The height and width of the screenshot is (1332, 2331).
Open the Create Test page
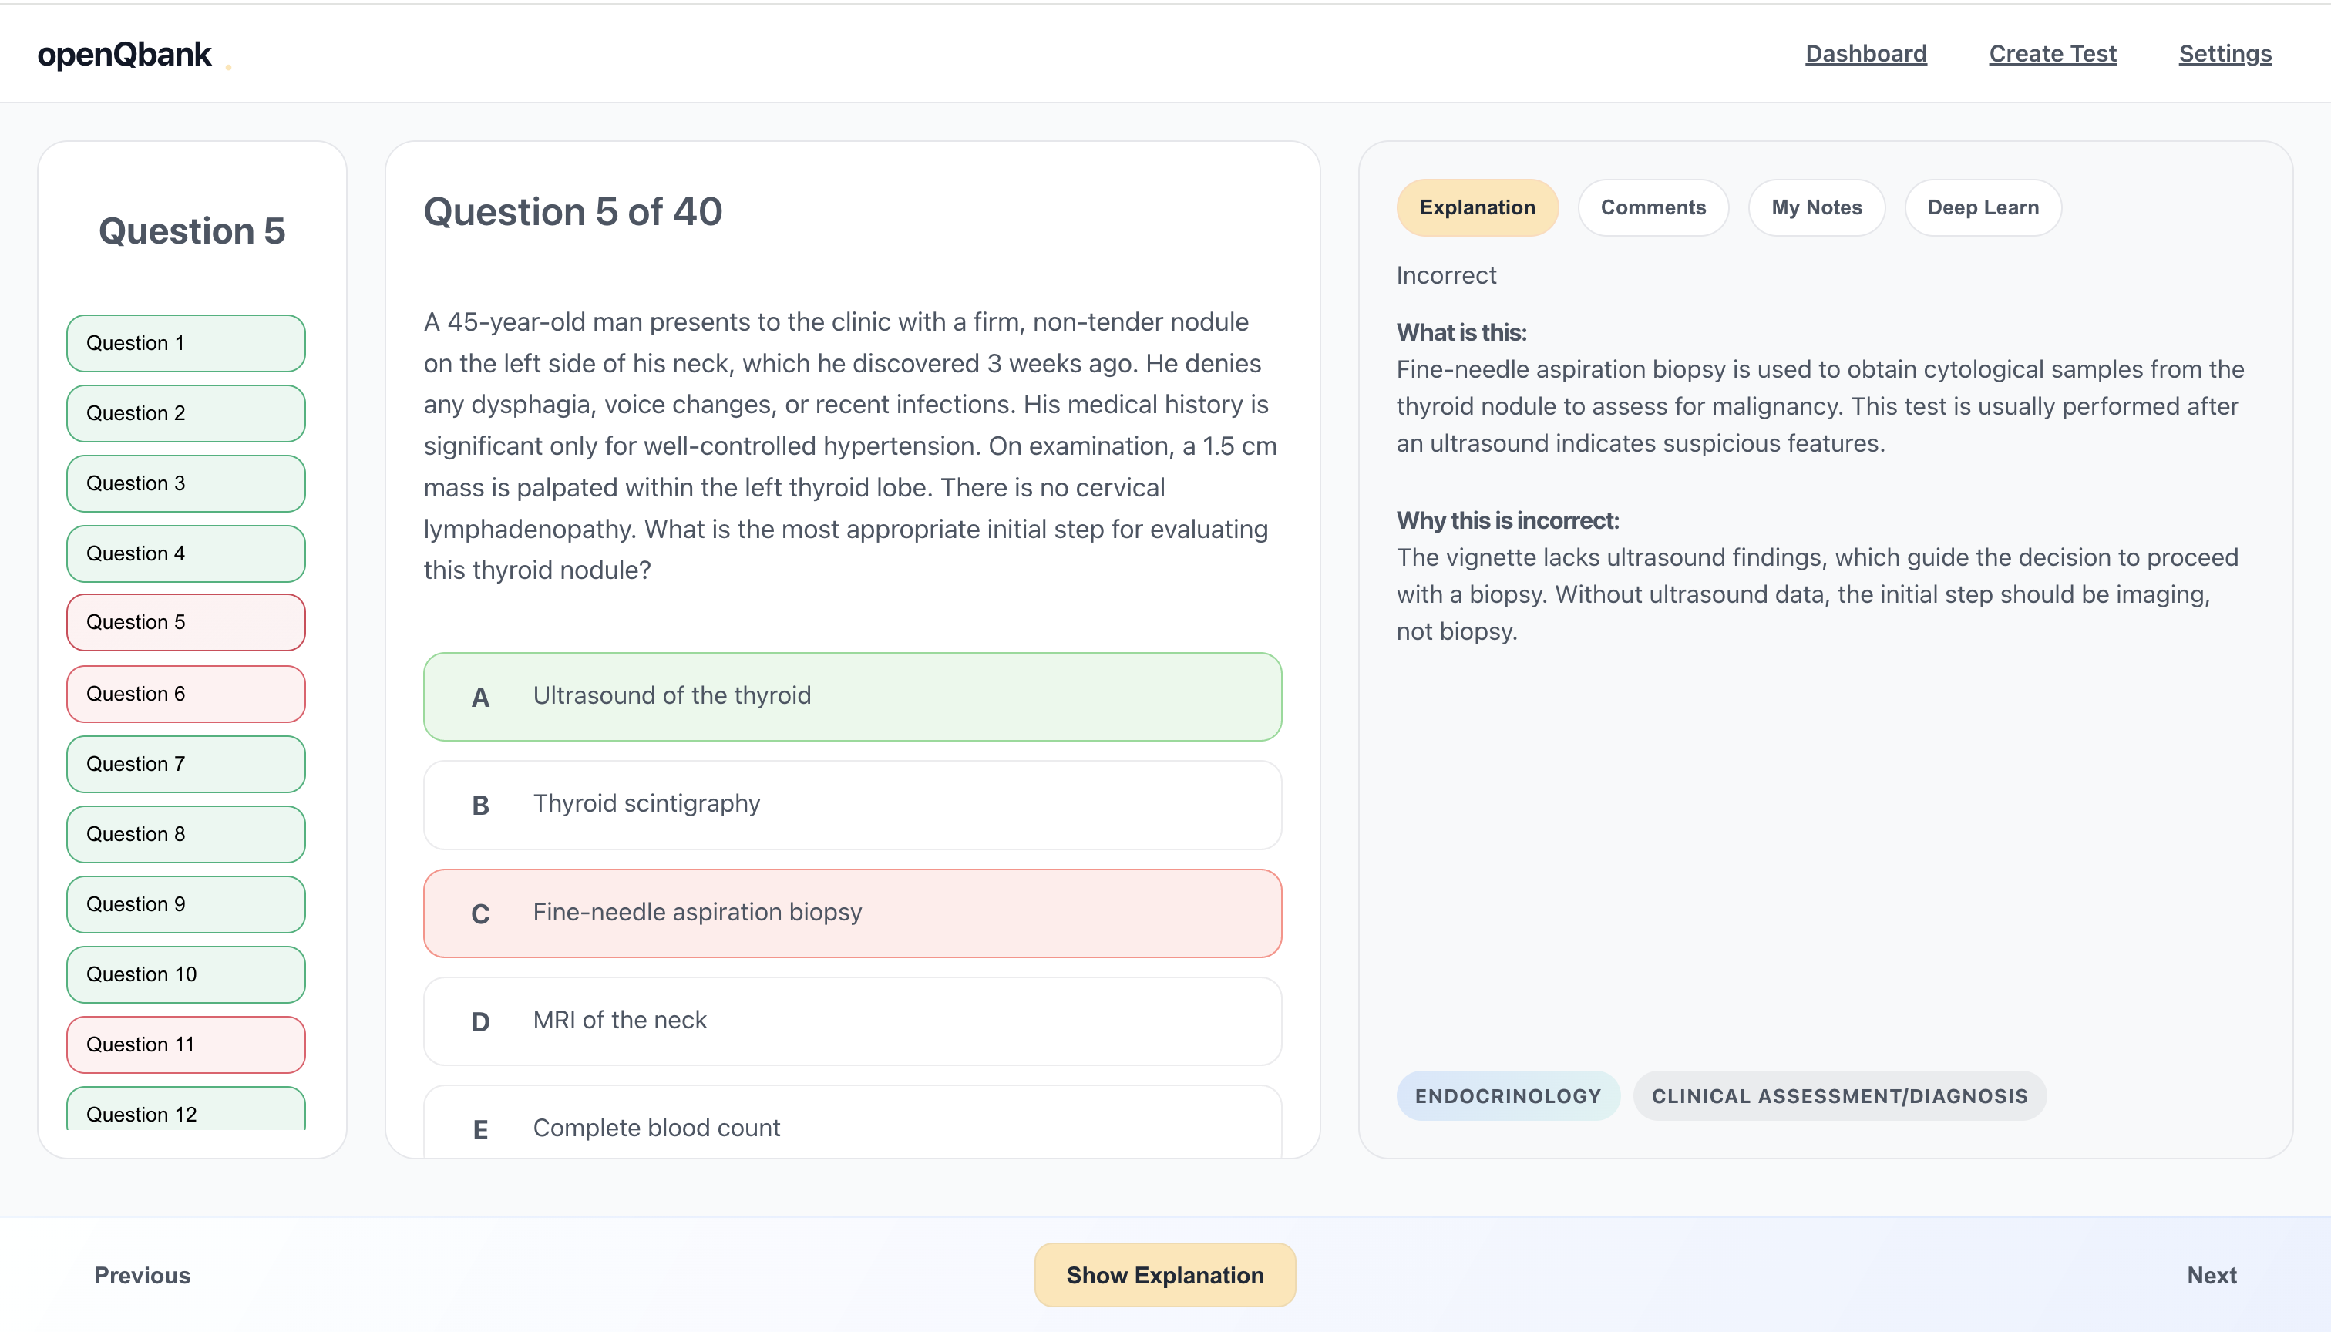click(2052, 54)
